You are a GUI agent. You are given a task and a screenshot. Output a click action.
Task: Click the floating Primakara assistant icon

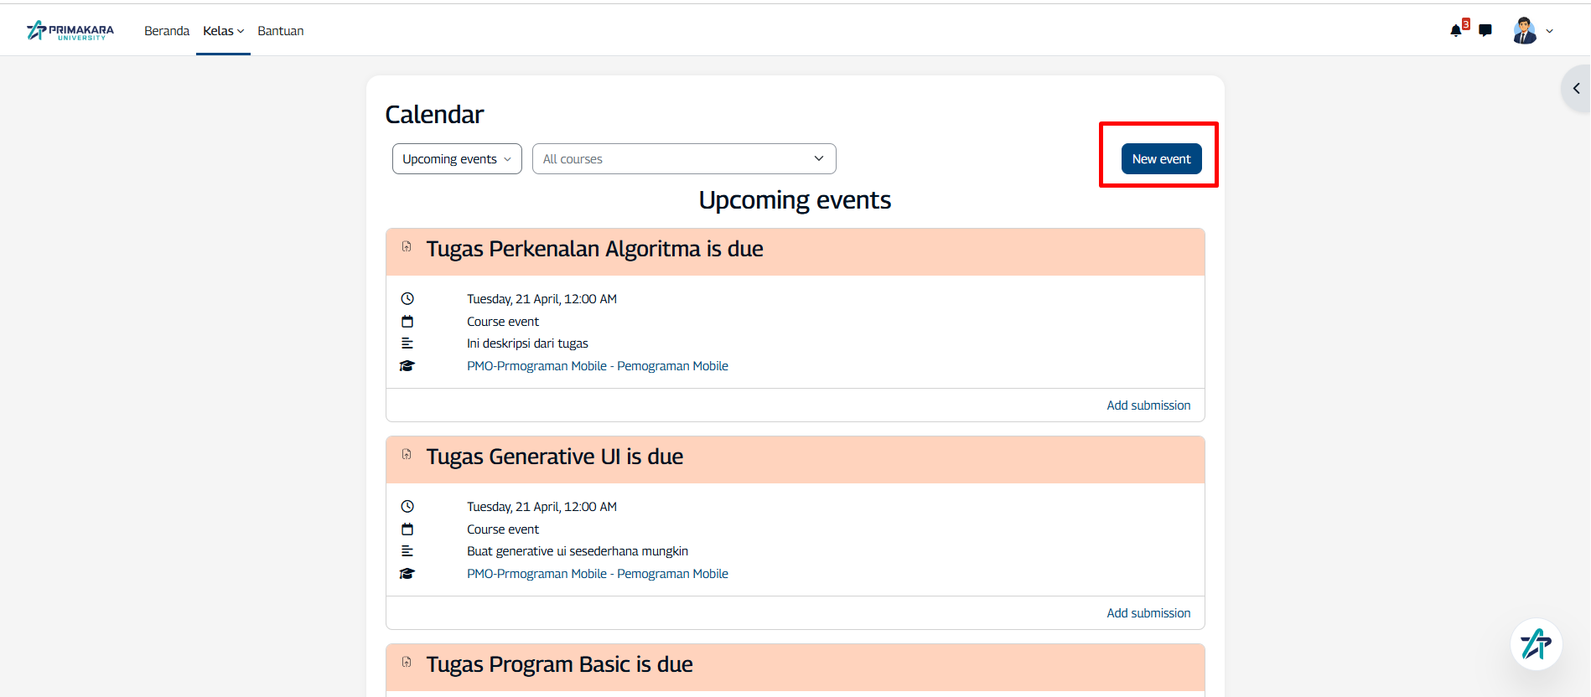pyautogui.click(x=1537, y=644)
